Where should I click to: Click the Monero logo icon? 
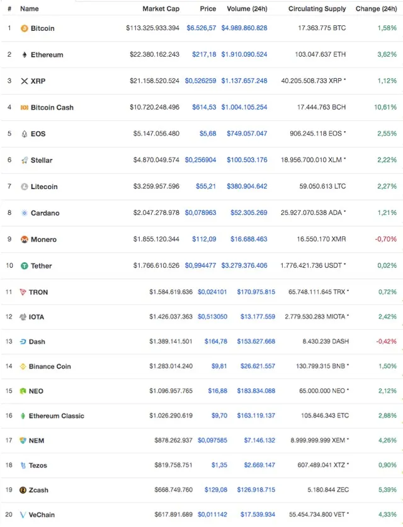[24, 240]
